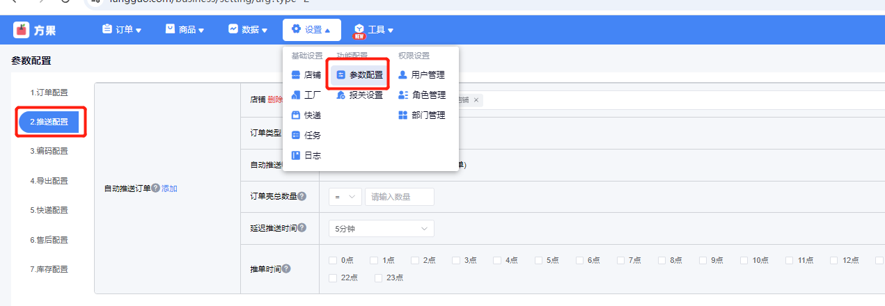Open the 订单 menu in top bar
885x306 pixels.
point(121,30)
